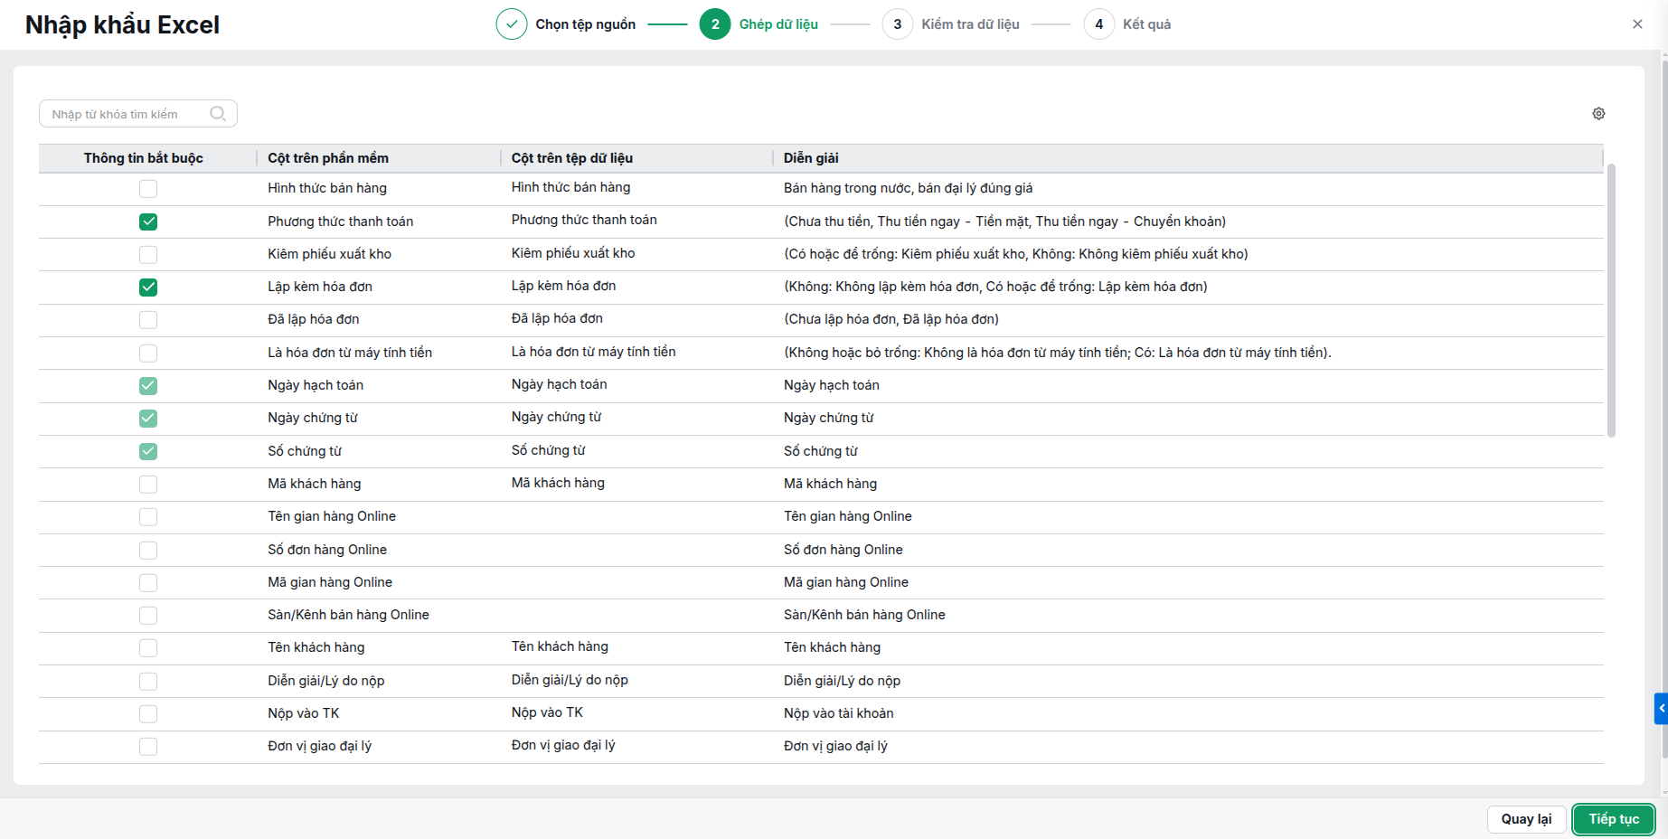Click Ngày chứng từ required checkbox
The width and height of the screenshot is (1668, 839).
pyautogui.click(x=148, y=419)
